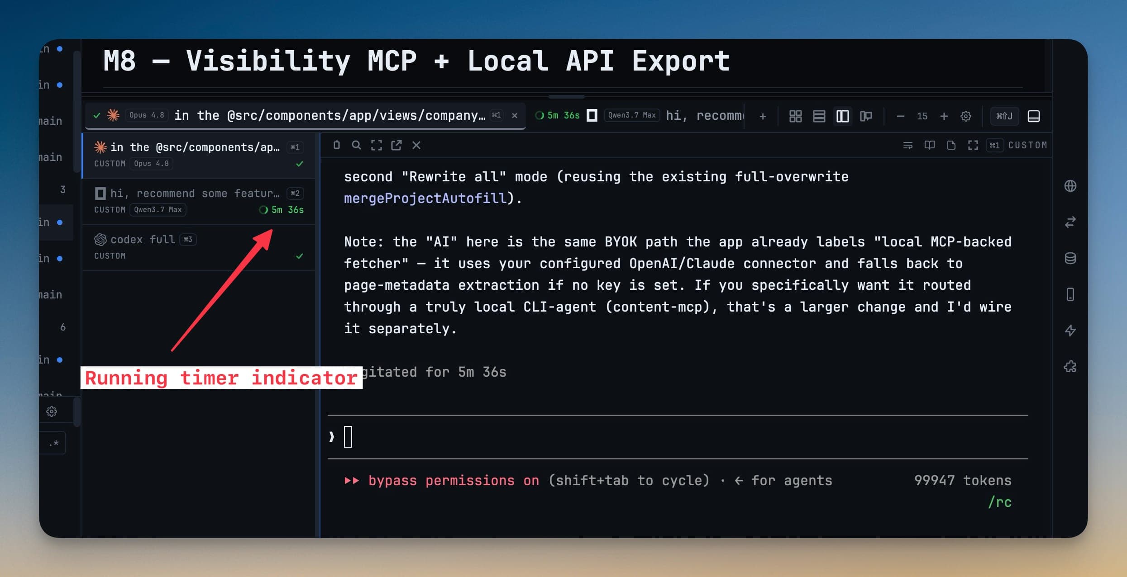Click the fullscreen icon near CUSTOM label
This screenshot has width=1127, height=577.
pyautogui.click(x=973, y=145)
